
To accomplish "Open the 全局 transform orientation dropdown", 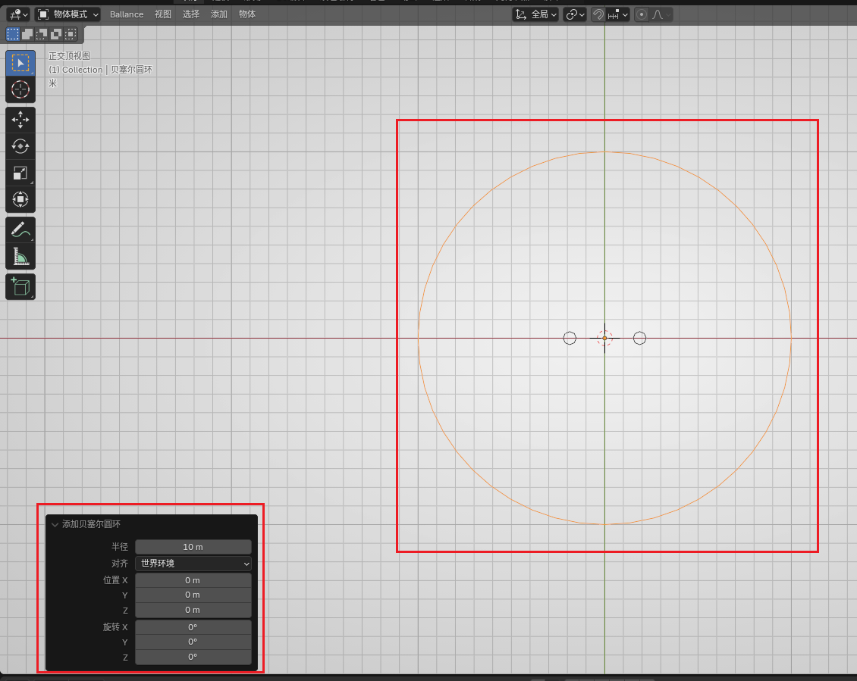I will (x=535, y=14).
